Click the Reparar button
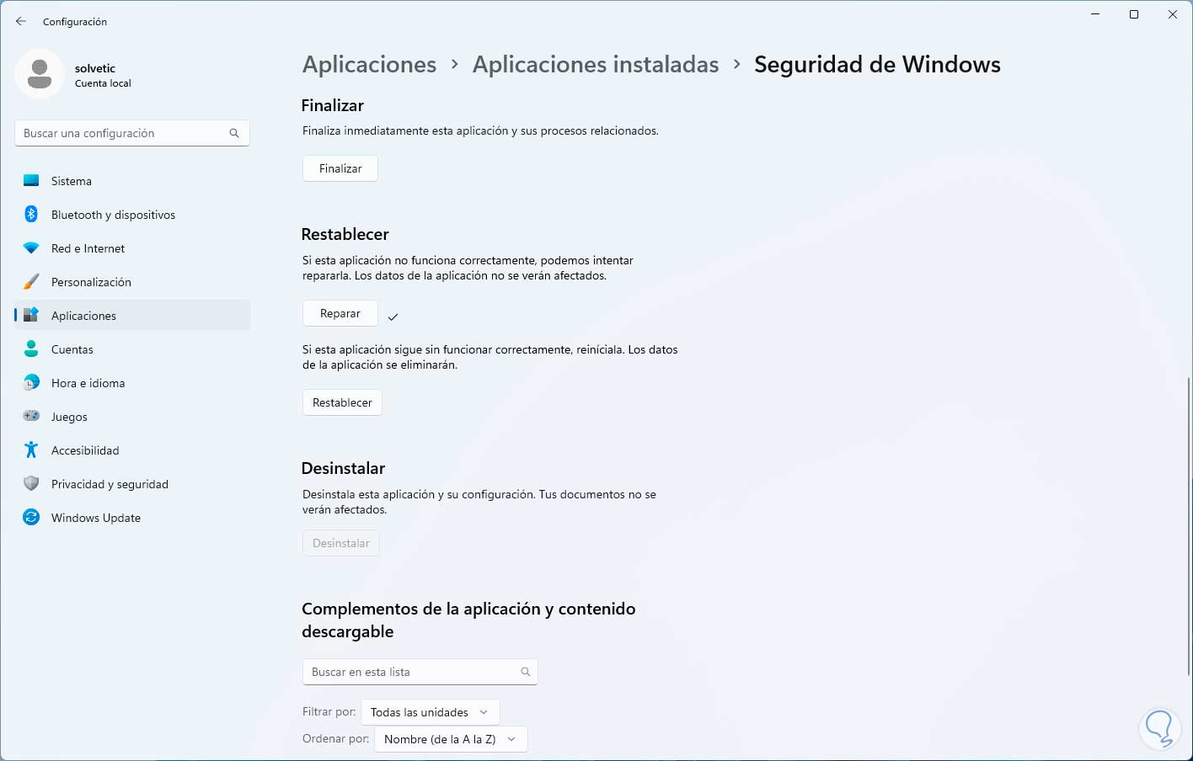Viewport: 1193px width, 761px height. click(340, 313)
